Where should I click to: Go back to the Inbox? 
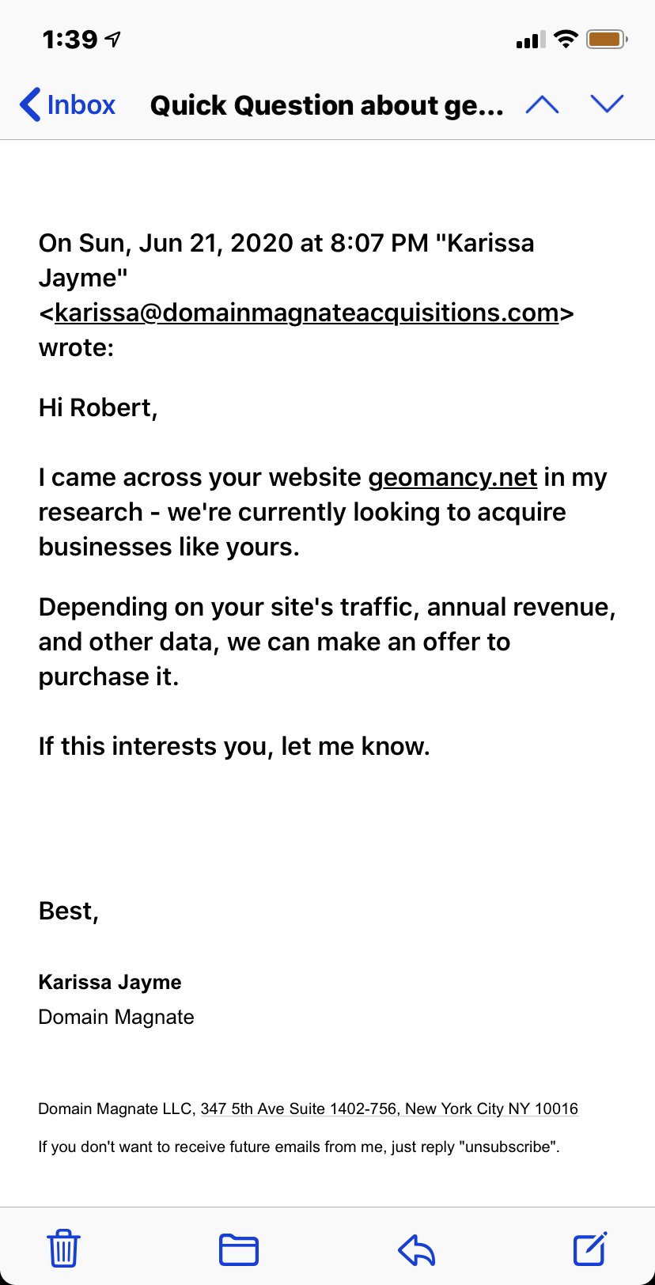(x=68, y=104)
